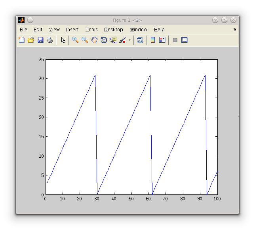This screenshot has height=230, width=255.
Task: Open the Desktop menu
Action: pyautogui.click(x=114, y=30)
